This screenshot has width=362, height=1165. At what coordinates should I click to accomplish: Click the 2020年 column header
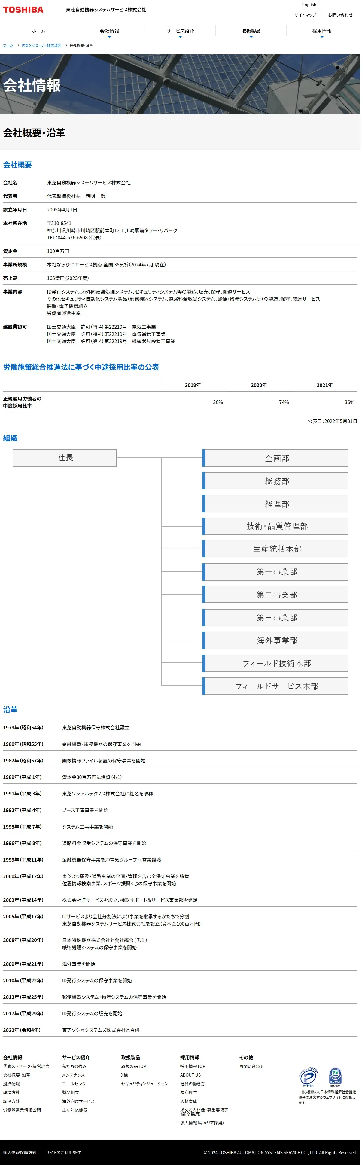click(x=259, y=385)
